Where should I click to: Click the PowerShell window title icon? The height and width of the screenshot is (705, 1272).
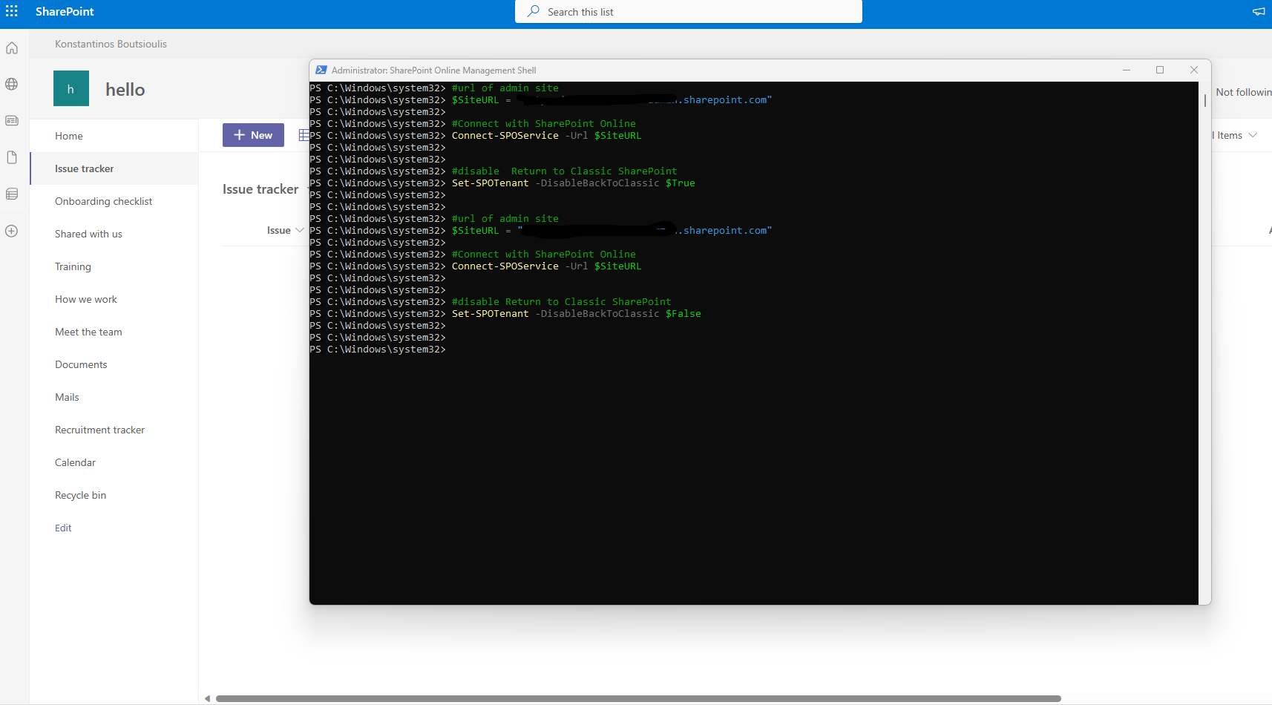pyautogui.click(x=321, y=70)
